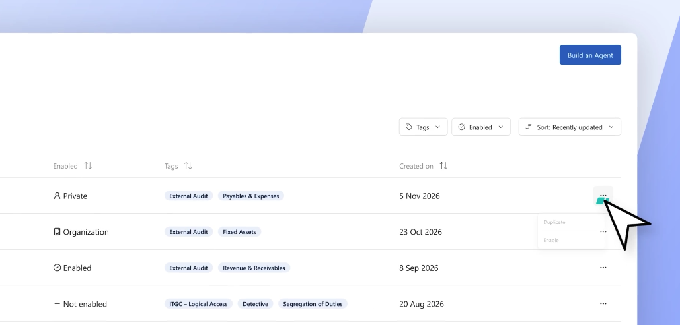Click the ITGC – Logical Access tag
Screen dimensions: 680x325
pos(198,304)
